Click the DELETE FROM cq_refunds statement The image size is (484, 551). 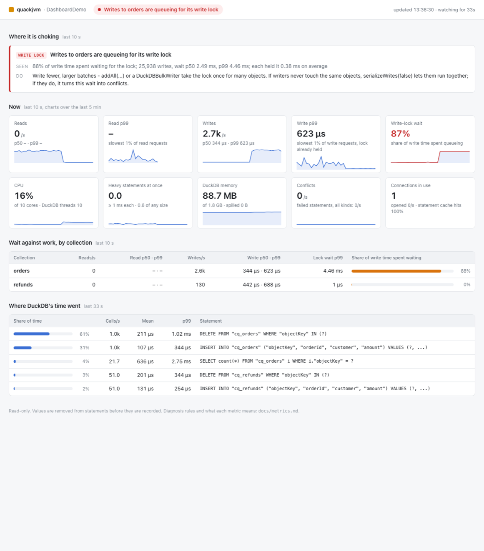click(264, 375)
